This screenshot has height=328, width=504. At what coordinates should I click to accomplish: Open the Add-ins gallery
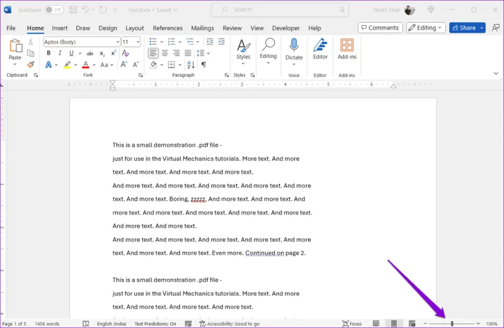coord(347,49)
